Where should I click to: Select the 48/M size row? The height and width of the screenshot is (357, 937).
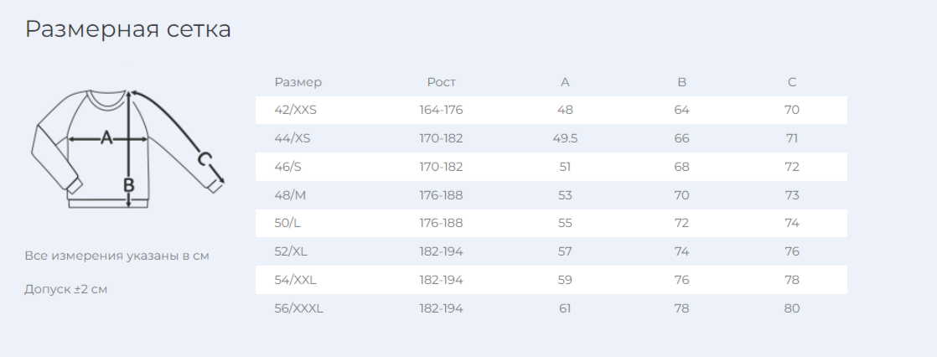pyautogui.click(x=551, y=195)
